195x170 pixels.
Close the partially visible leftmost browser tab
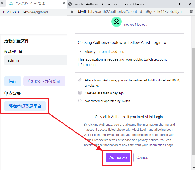pyautogui.click(x=2, y=3)
